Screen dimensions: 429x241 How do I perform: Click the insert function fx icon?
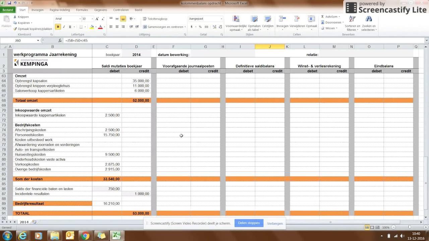(60, 41)
